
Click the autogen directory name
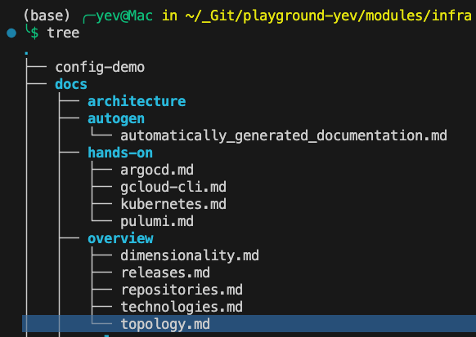(x=116, y=118)
